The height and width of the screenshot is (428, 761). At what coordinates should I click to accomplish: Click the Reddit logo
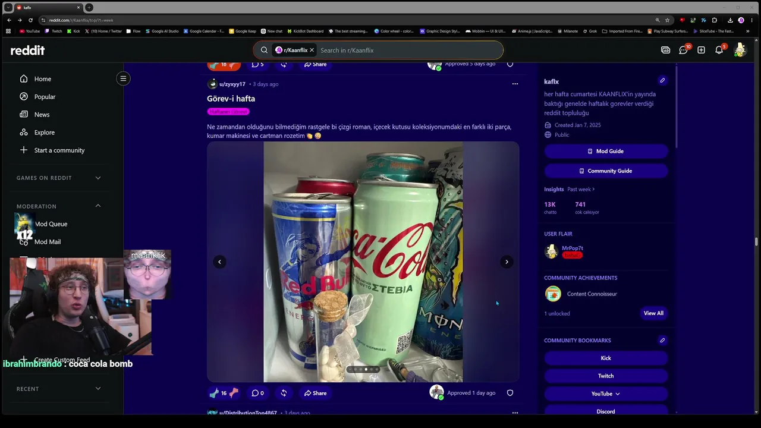click(x=27, y=51)
